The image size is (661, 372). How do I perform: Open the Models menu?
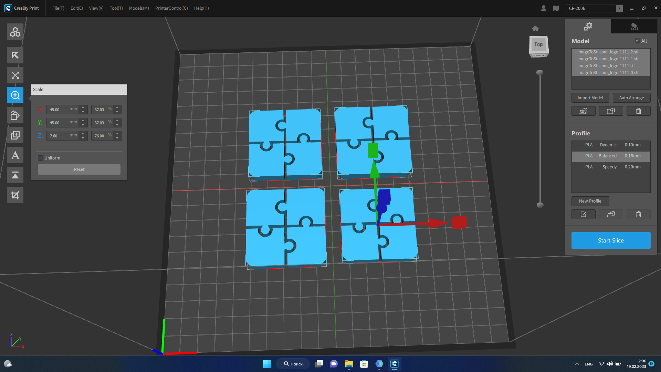click(138, 8)
